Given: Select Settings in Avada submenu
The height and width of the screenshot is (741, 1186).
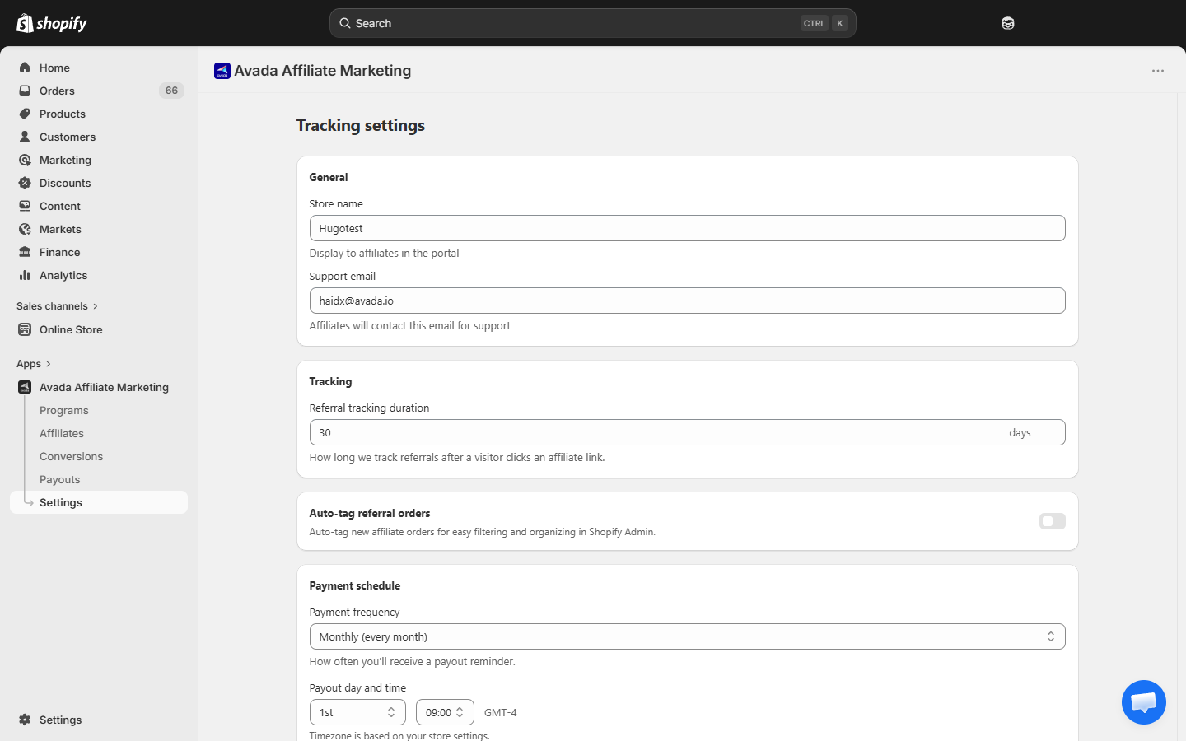Looking at the screenshot, I should [99, 502].
